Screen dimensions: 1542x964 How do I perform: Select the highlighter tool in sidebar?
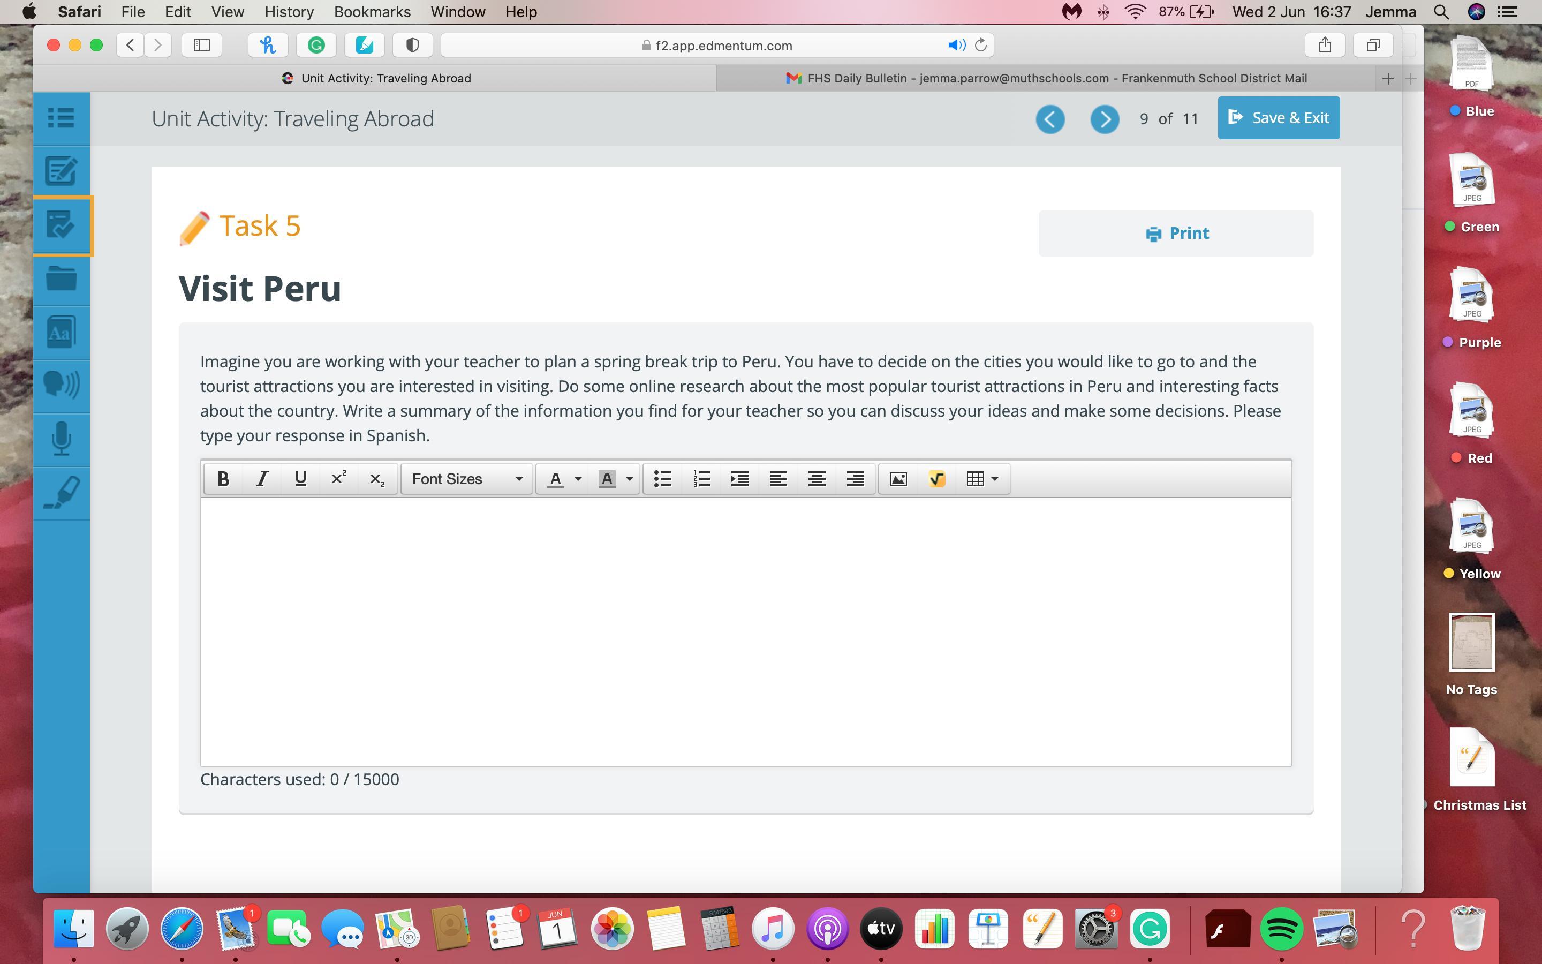point(61,493)
